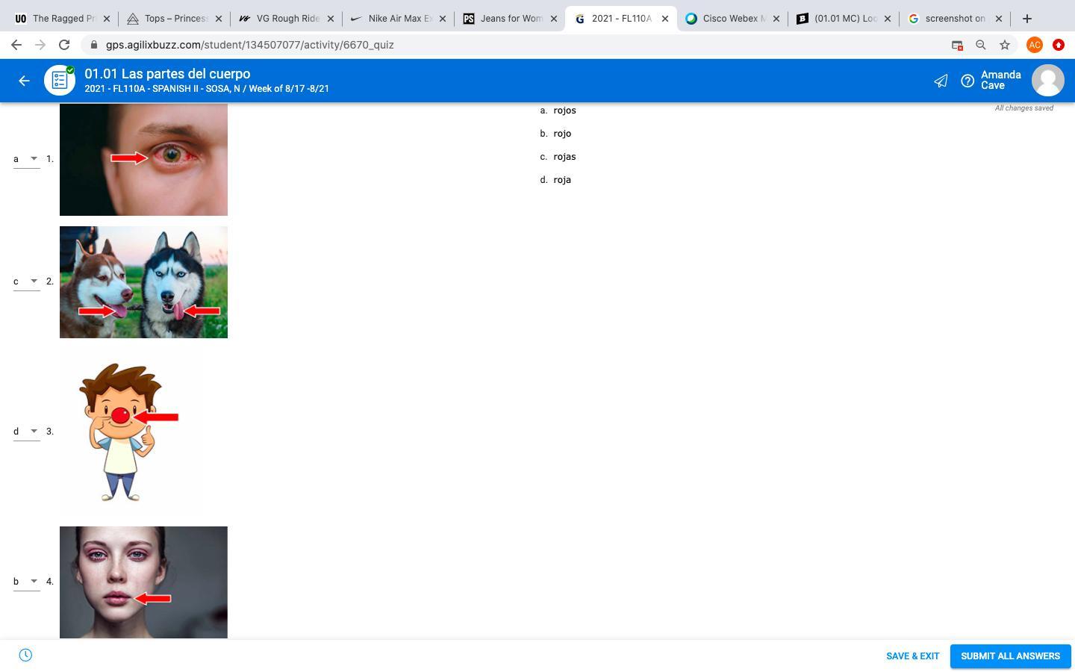Open the AC profile avatar in Chrome toolbar
This screenshot has width=1075, height=672.
1035,45
